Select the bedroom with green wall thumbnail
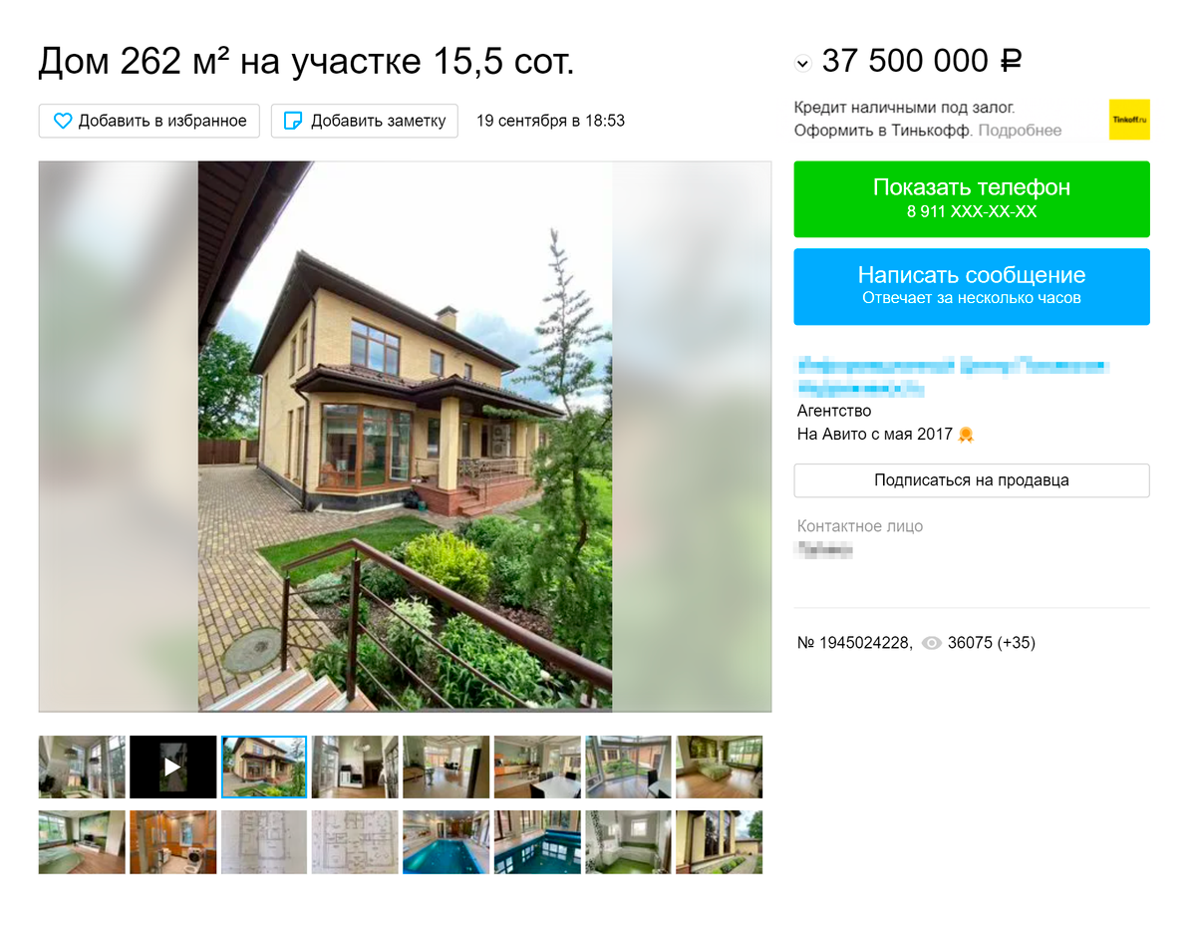The width and height of the screenshot is (1196, 927). click(x=720, y=767)
